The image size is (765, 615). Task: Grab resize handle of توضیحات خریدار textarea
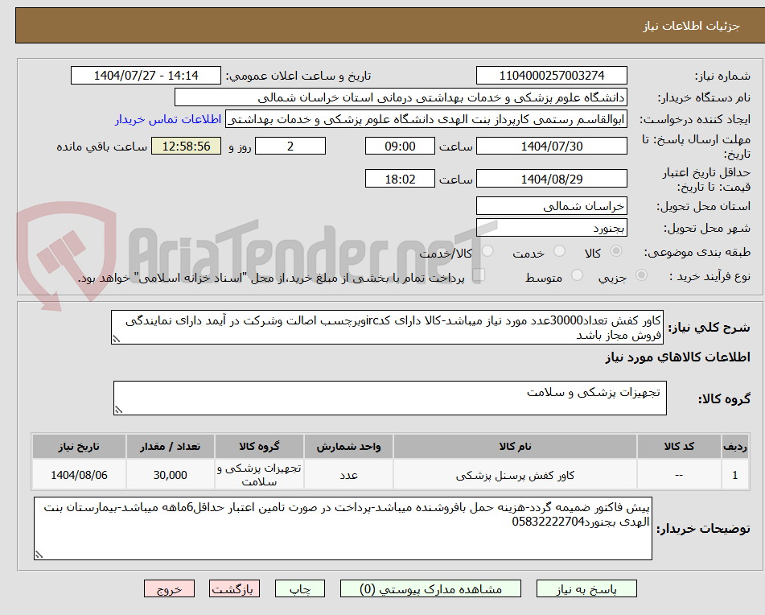click(39, 555)
